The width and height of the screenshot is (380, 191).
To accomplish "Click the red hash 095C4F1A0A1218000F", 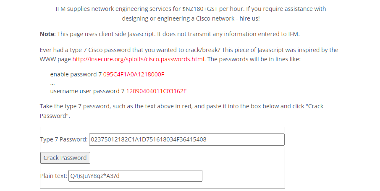I will tap(134, 74).
